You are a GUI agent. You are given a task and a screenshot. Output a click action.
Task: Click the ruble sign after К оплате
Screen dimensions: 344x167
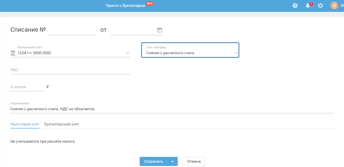tap(48, 87)
